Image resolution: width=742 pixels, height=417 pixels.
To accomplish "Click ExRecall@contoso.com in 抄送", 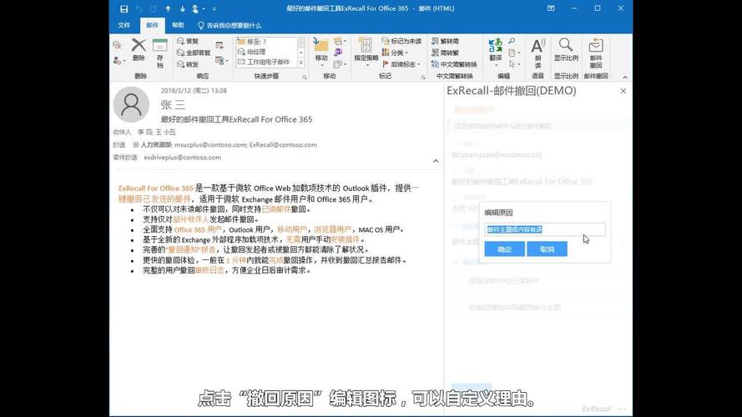I will pos(283,144).
